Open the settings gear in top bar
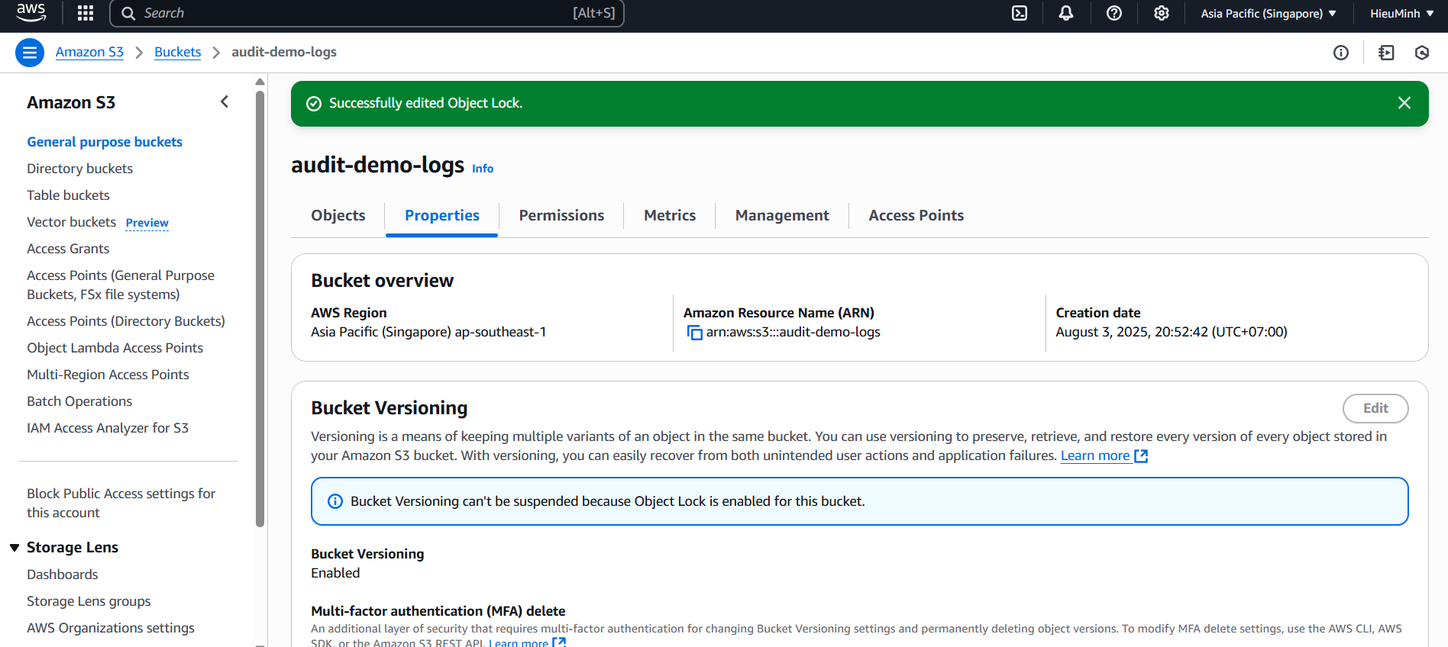Viewport: 1448px width, 647px height. (1162, 13)
